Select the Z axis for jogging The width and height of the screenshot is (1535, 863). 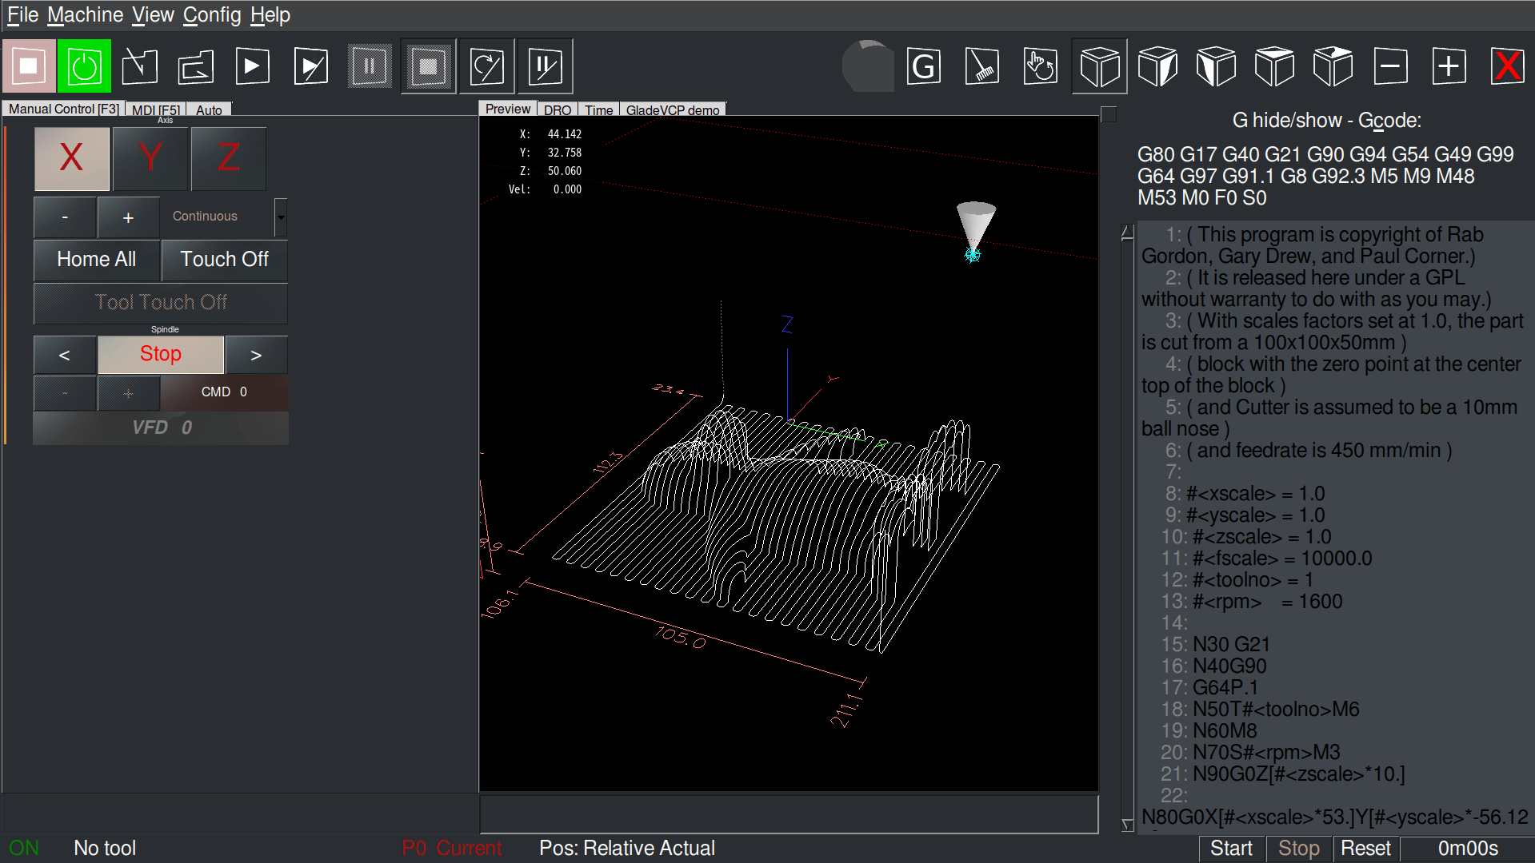click(x=228, y=158)
